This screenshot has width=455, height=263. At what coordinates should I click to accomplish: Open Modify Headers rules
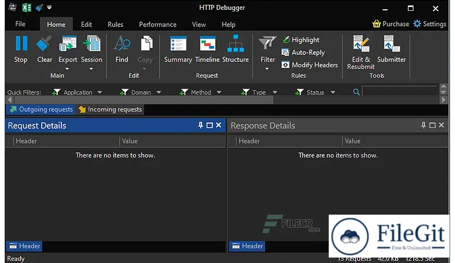pos(310,65)
